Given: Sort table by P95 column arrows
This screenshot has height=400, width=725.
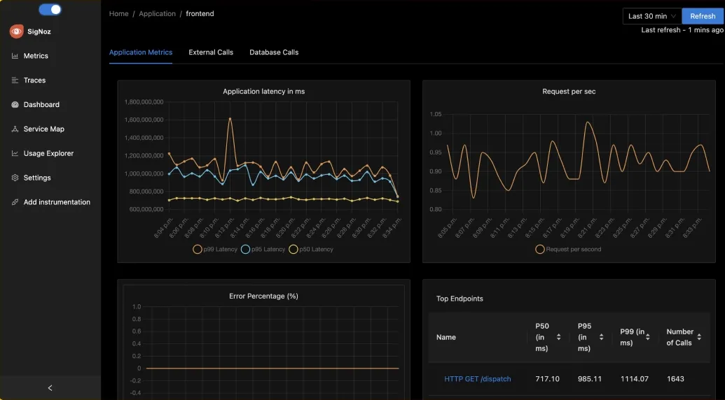Looking at the screenshot, I should pyautogui.click(x=601, y=337).
